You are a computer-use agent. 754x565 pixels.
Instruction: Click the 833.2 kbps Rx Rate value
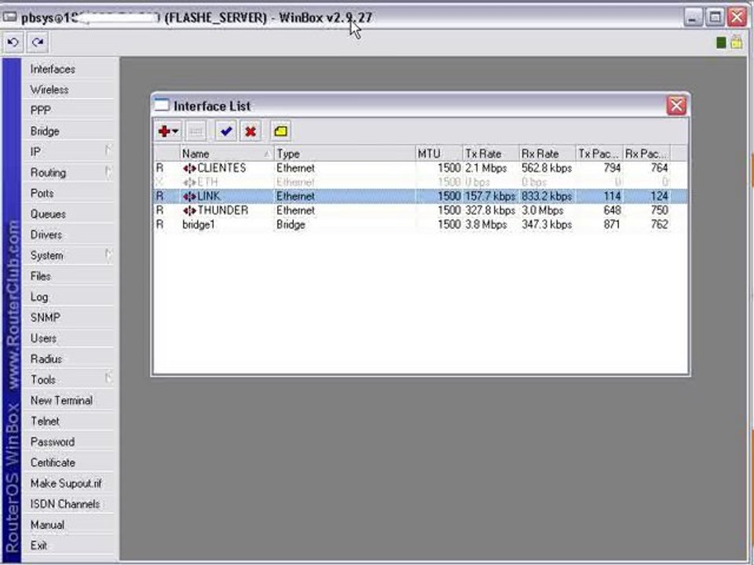point(547,196)
